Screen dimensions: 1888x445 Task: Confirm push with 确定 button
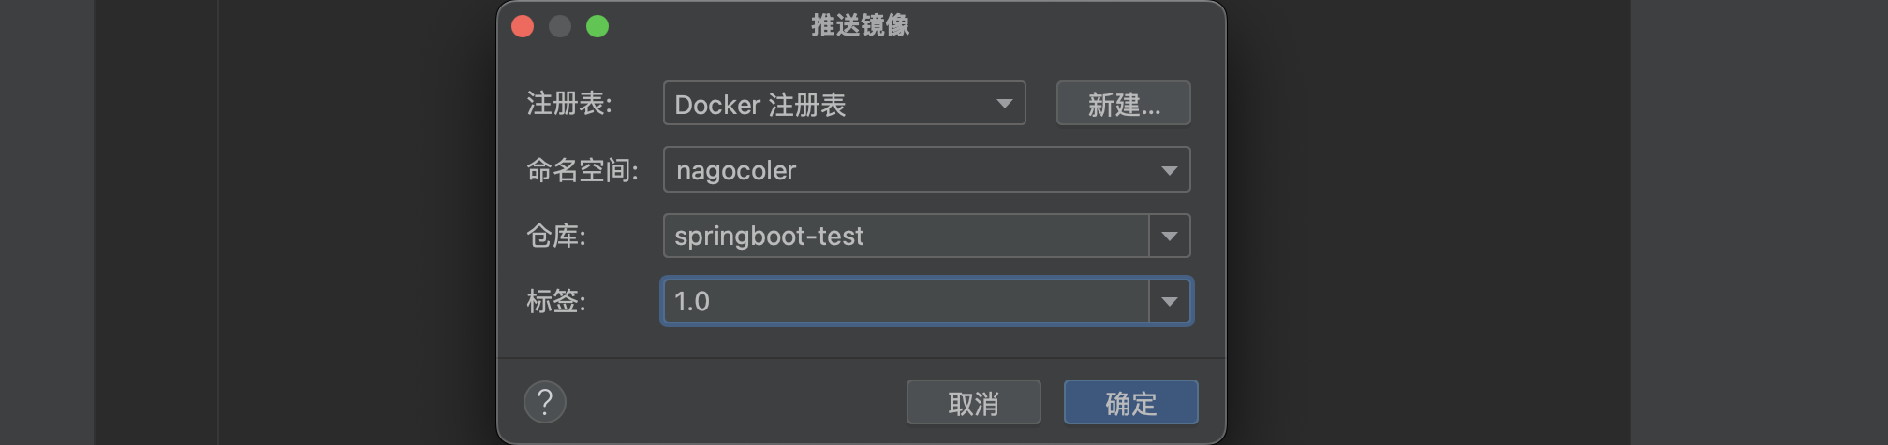pyautogui.click(x=1131, y=403)
